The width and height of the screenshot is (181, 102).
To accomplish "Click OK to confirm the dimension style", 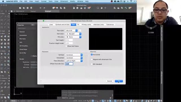I will pyautogui.click(x=119, y=81).
